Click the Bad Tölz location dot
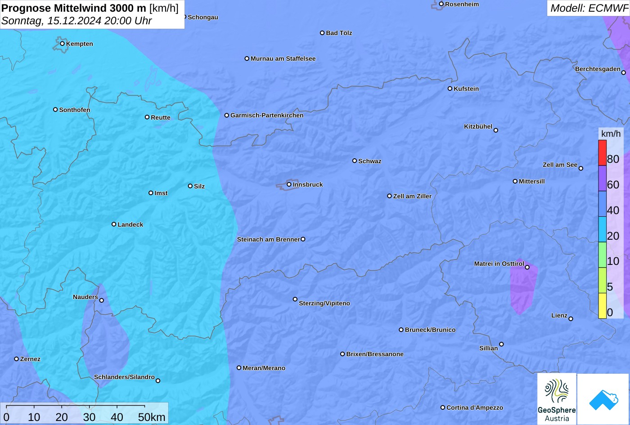 pyautogui.click(x=322, y=33)
